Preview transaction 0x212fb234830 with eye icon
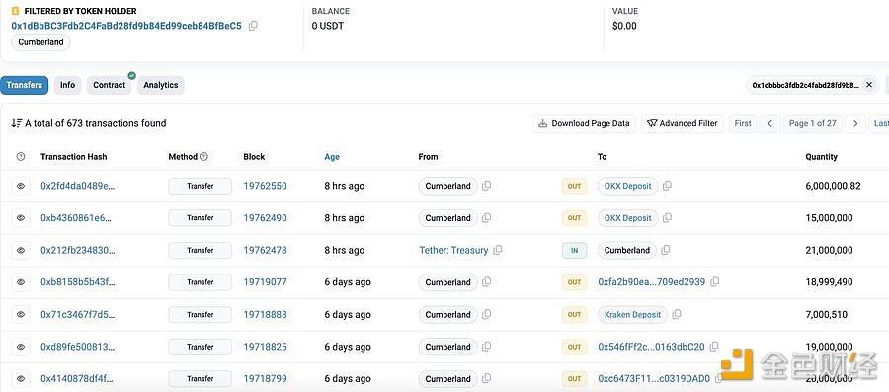889x392 pixels. click(21, 250)
